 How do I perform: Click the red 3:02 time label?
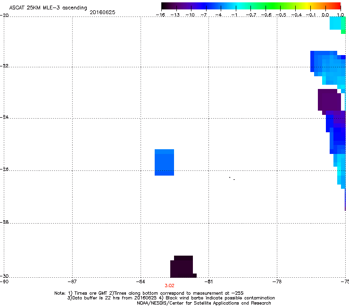point(169,286)
